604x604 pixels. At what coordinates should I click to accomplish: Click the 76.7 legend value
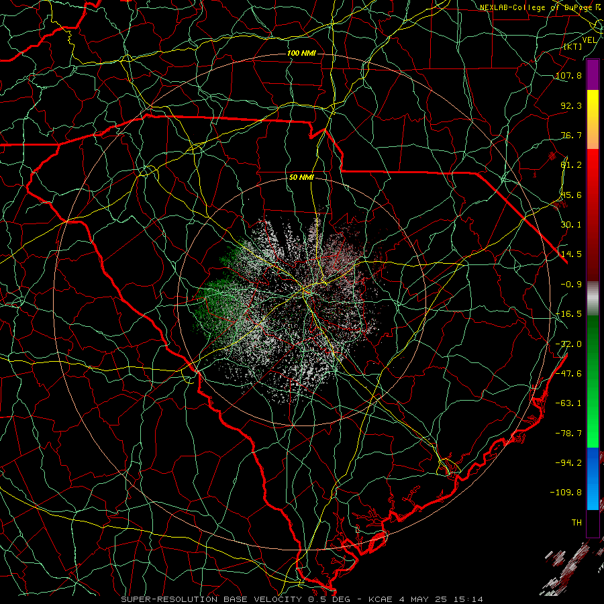[x=571, y=135]
